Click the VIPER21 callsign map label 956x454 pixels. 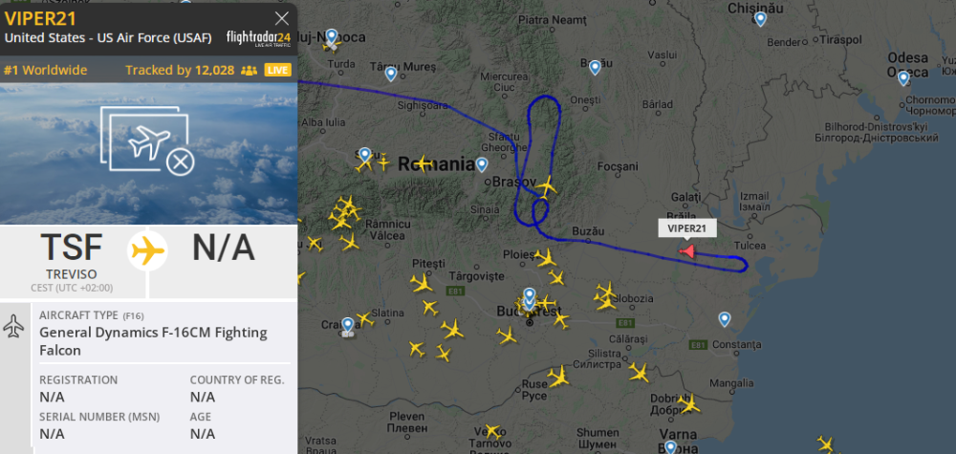click(687, 229)
